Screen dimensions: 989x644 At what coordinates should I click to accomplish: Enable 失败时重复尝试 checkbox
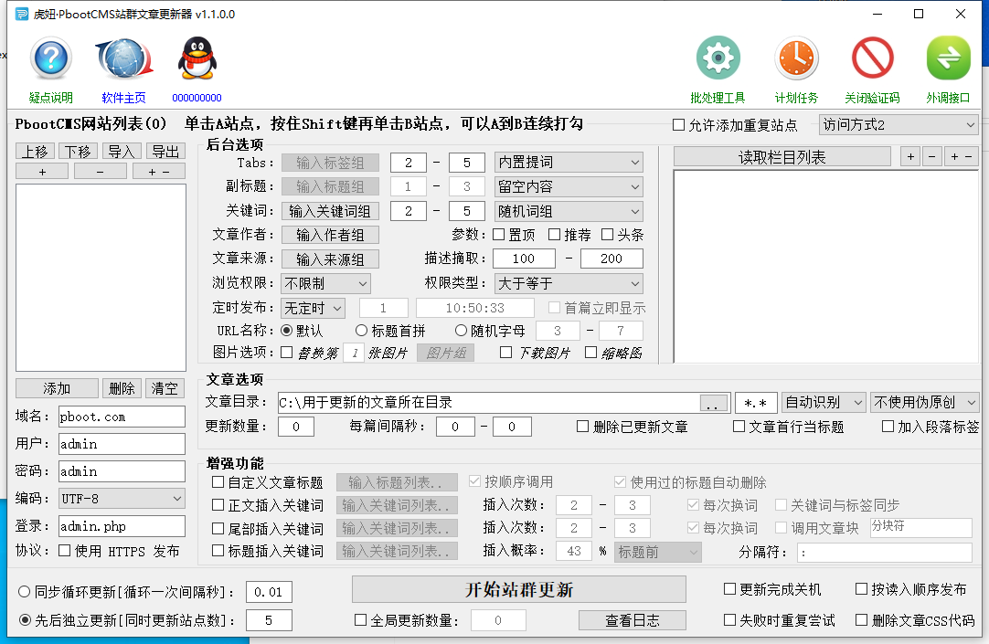point(729,620)
